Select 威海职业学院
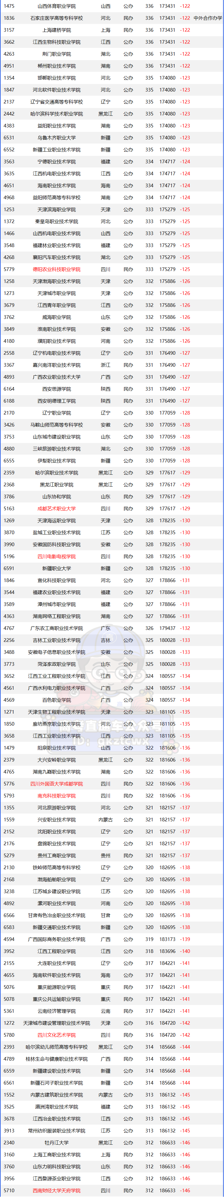The image size is (224, 1197). pyautogui.click(x=57, y=317)
